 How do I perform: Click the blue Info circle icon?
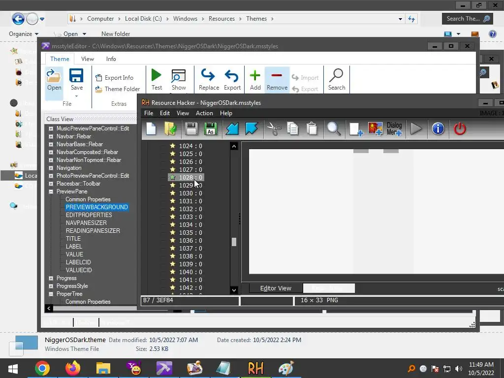(x=438, y=129)
